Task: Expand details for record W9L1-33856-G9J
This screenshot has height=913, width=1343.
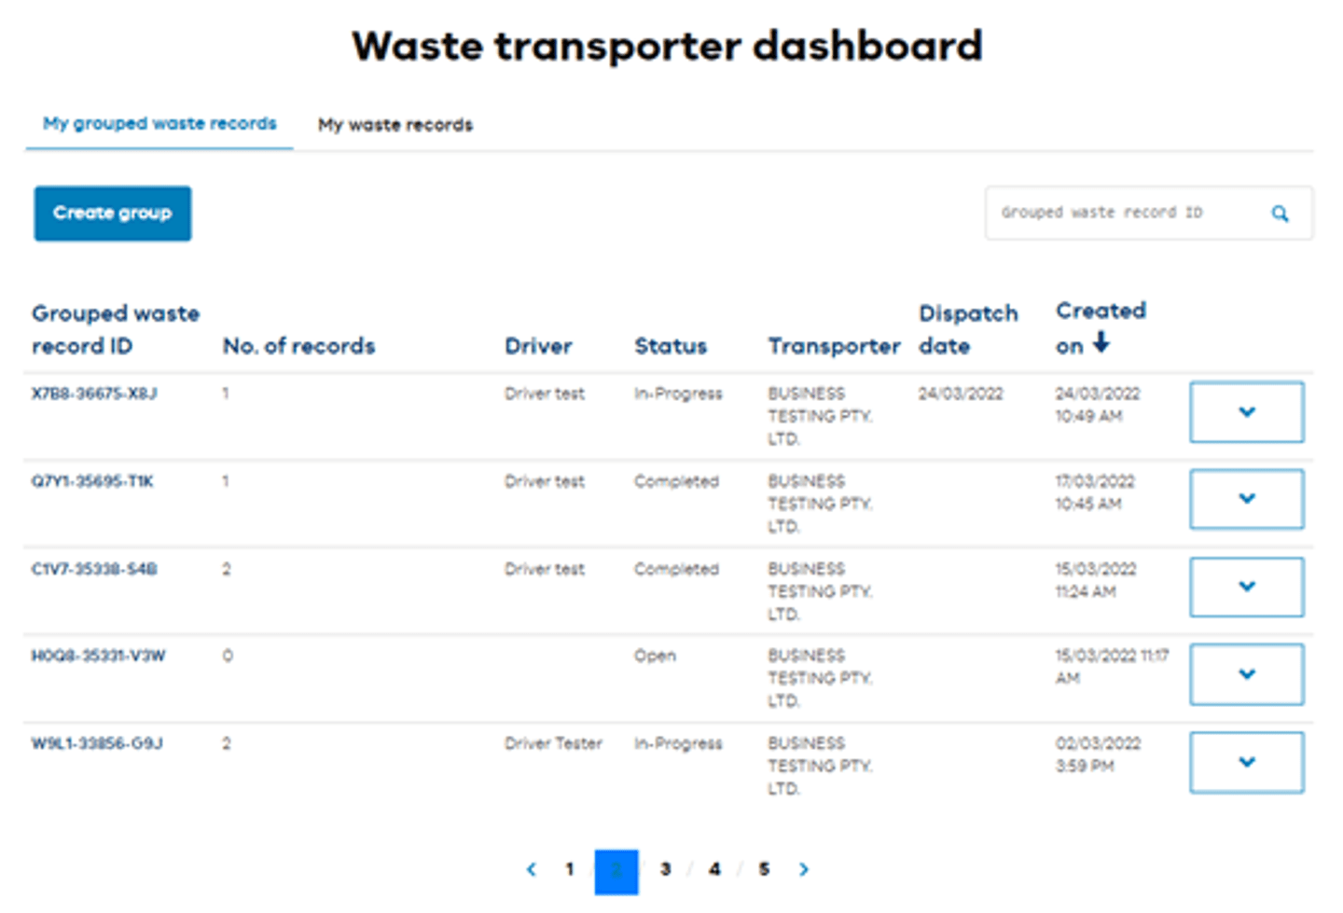Action: 1246,761
